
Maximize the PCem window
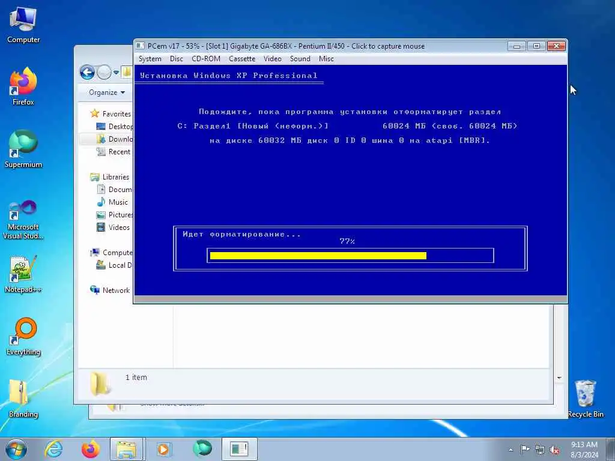pos(536,46)
